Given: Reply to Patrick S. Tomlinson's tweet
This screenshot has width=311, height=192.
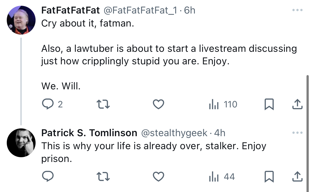Looking at the screenshot, I should (x=48, y=177).
